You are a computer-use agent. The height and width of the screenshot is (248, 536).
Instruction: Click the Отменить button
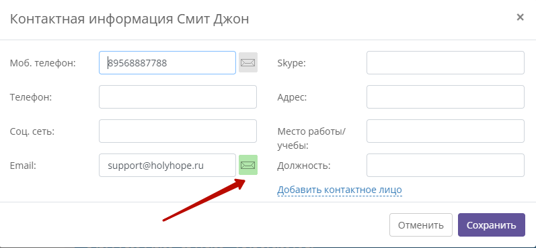(x=421, y=225)
